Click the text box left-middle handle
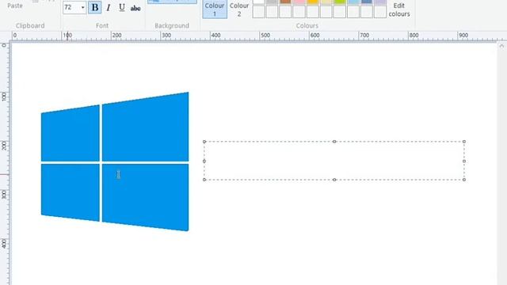Viewport: 507px width, 285px height. (x=204, y=161)
